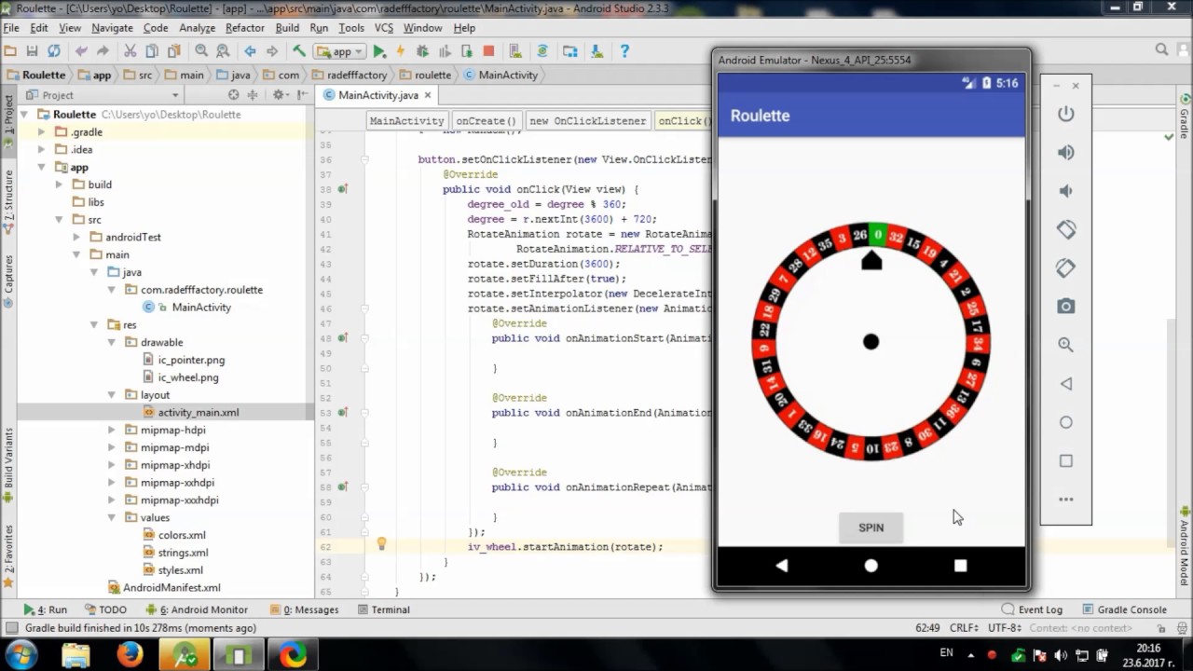Image resolution: width=1193 pixels, height=671 pixels.
Task: Click the emulator Zoom magnifier icon
Action: click(1065, 345)
